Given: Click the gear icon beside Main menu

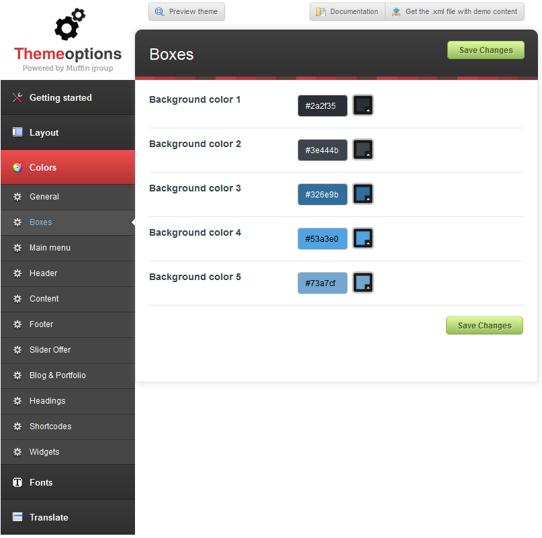Looking at the screenshot, I should pos(17,248).
